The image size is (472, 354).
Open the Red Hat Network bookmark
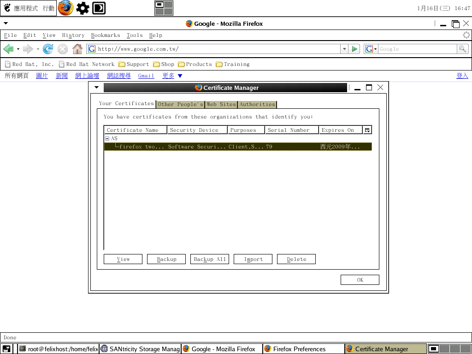coord(87,64)
